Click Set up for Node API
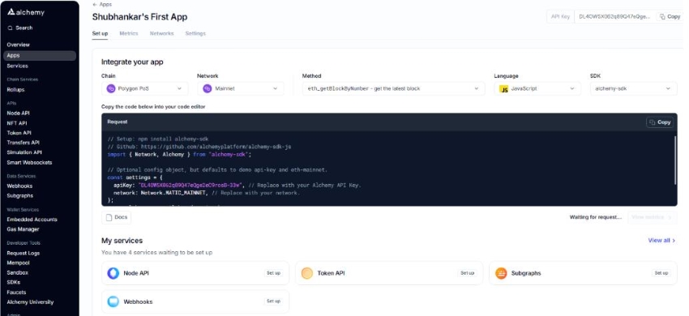 (273, 273)
